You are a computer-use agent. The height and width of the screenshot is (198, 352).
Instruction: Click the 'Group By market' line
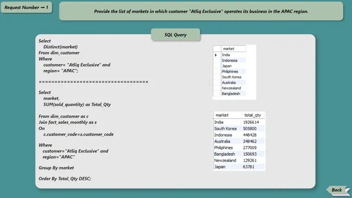pyautogui.click(x=56, y=168)
